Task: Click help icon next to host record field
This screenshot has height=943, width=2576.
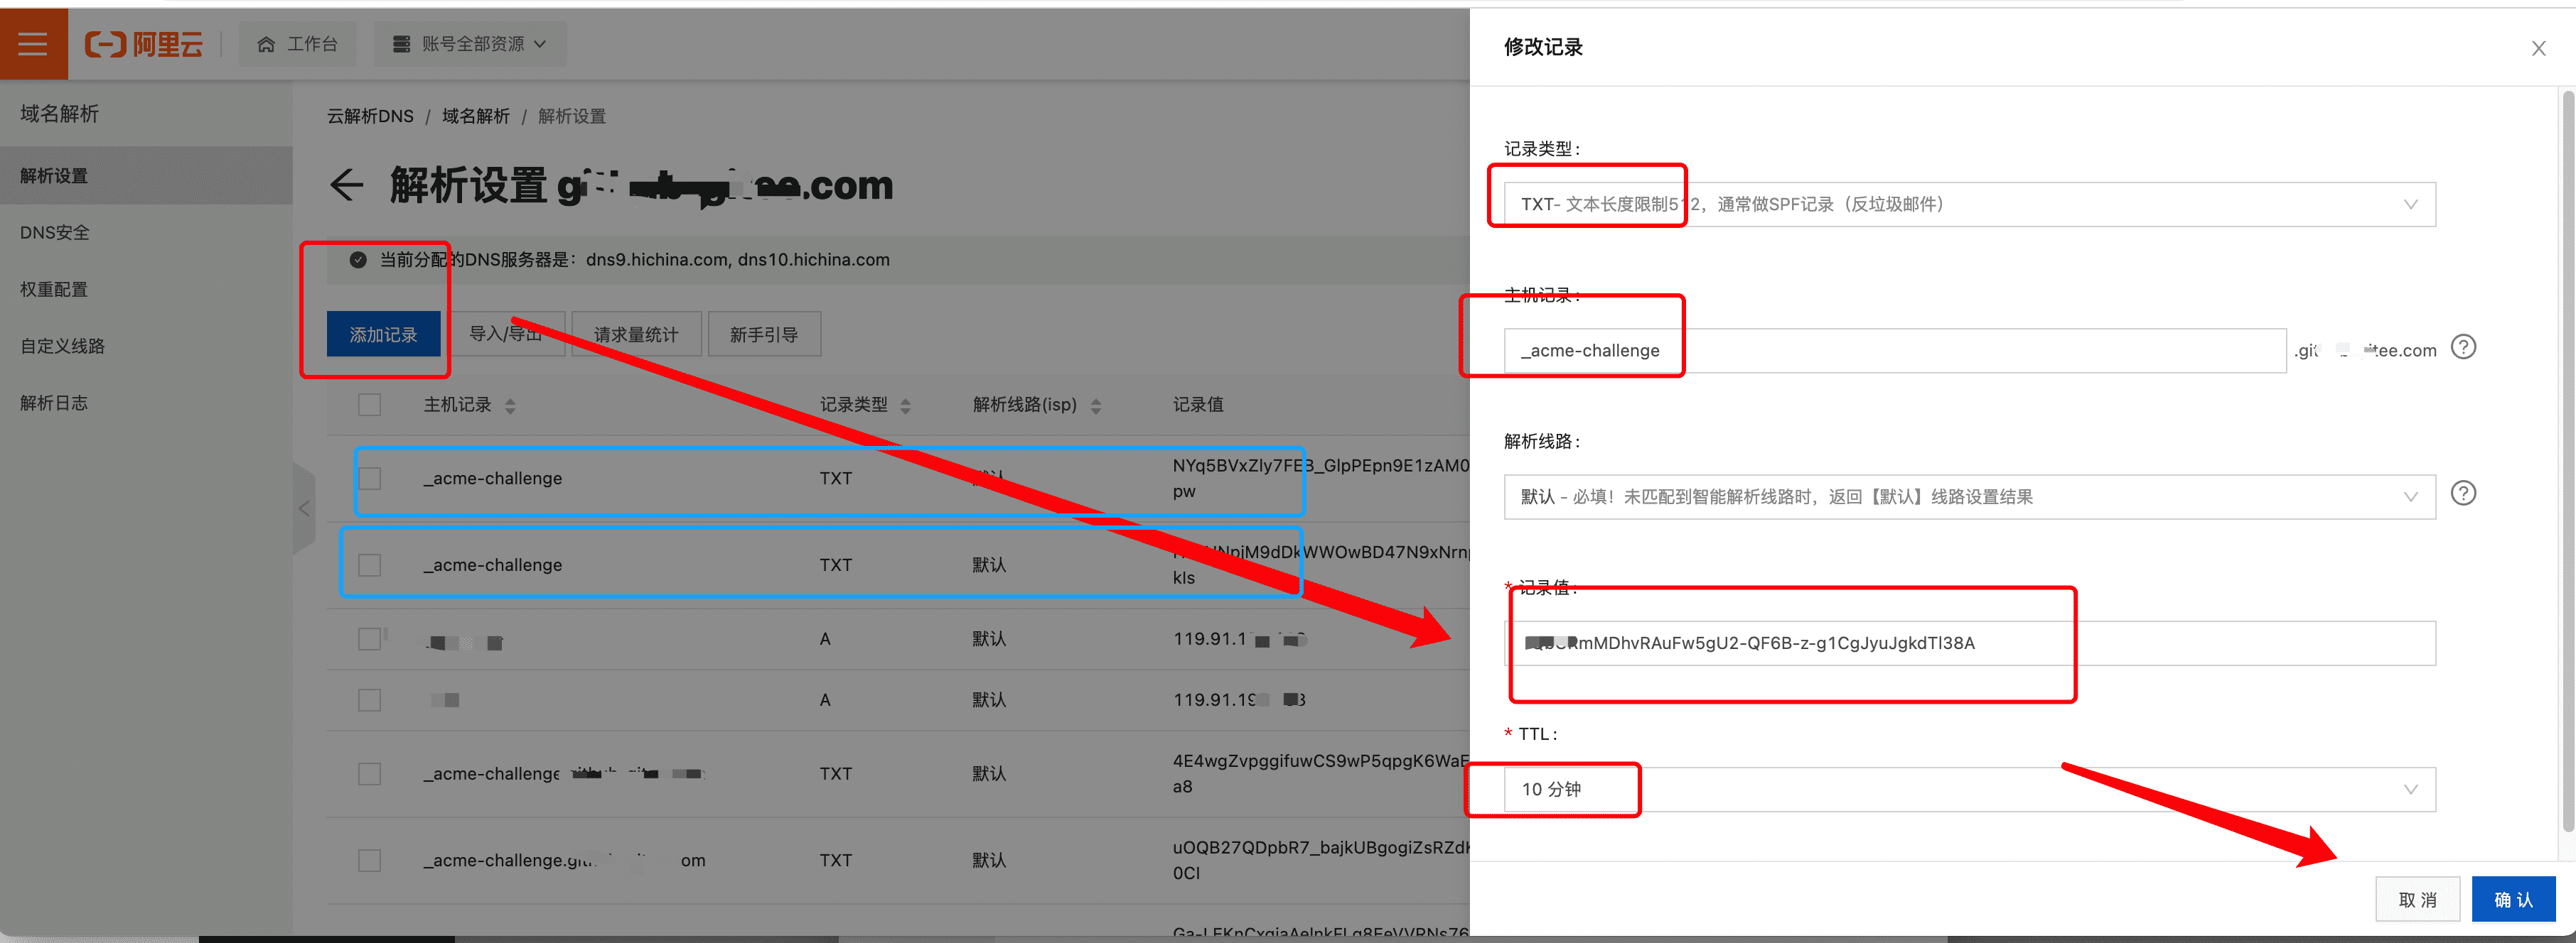Action: coord(2463,348)
